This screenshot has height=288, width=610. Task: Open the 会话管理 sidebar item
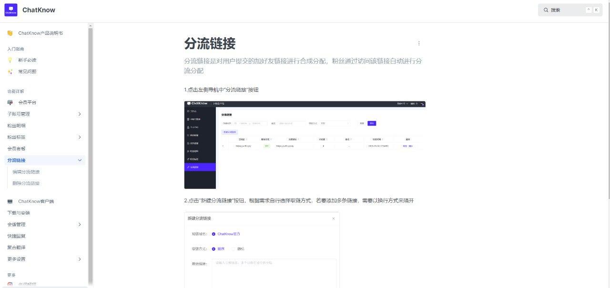(x=45, y=224)
